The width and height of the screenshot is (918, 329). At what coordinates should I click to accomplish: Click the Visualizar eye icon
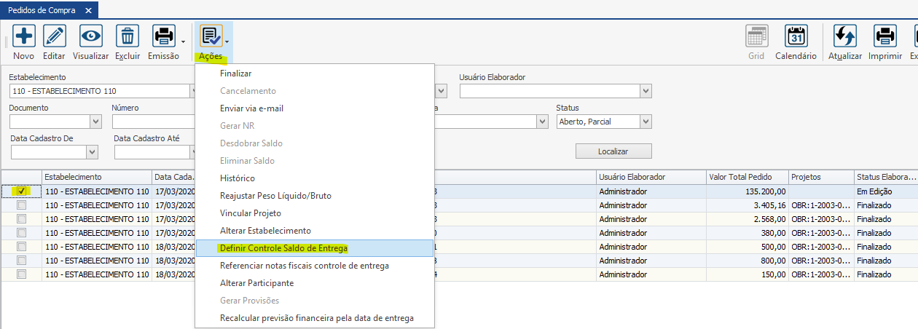[91, 36]
